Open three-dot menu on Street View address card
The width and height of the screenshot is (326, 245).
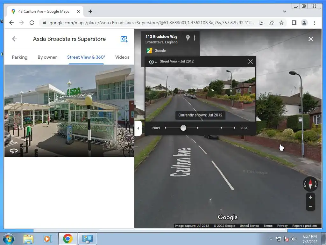pyautogui.click(x=195, y=38)
